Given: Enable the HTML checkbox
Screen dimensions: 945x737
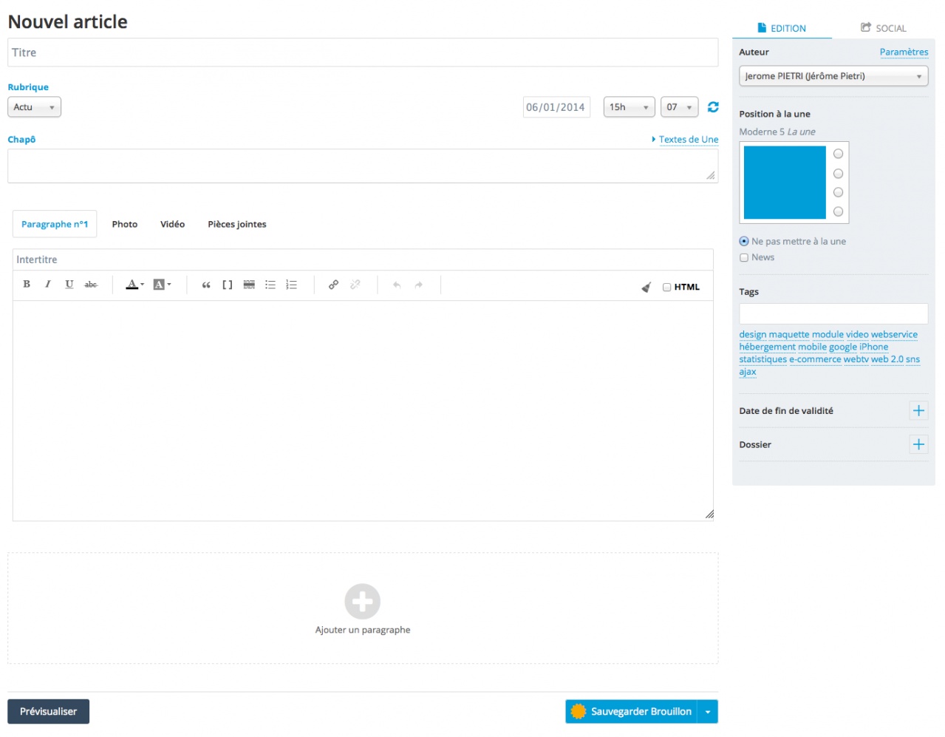Looking at the screenshot, I should point(666,288).
